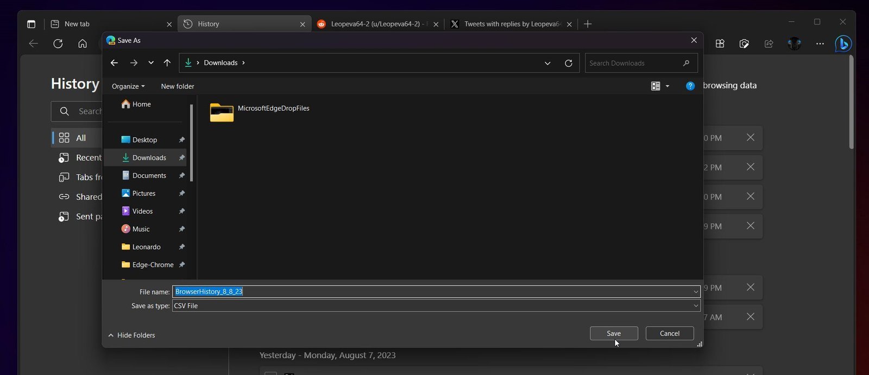Open the help question mark icon
The height and width of the screenshot is (375, 869).
click(x=690, y=86)
